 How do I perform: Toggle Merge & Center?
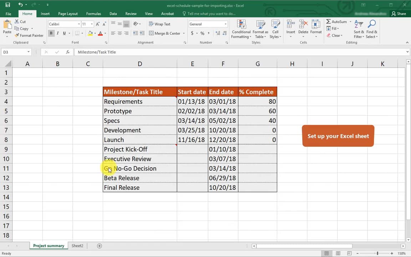click(164, 33)
